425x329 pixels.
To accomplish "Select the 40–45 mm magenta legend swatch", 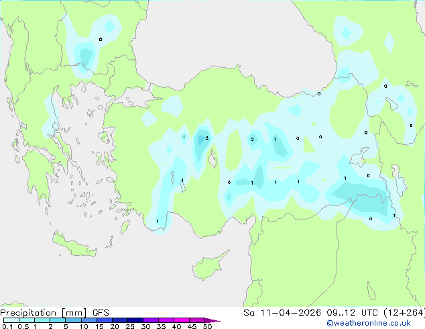I will click(x=182, y=320).
